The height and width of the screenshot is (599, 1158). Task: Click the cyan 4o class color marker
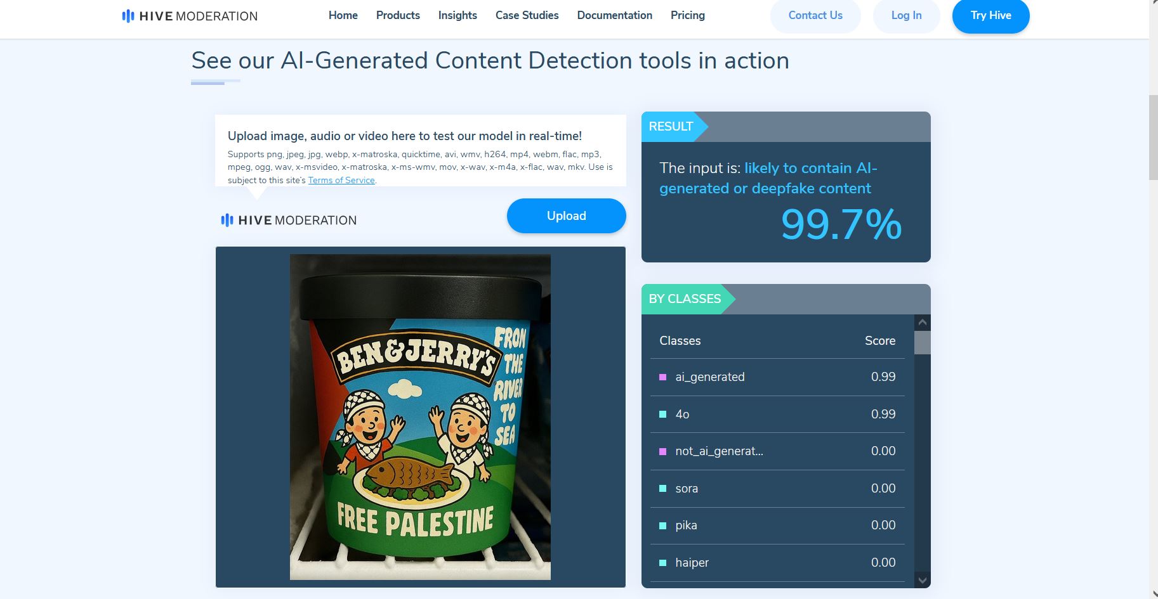[662, 415]
